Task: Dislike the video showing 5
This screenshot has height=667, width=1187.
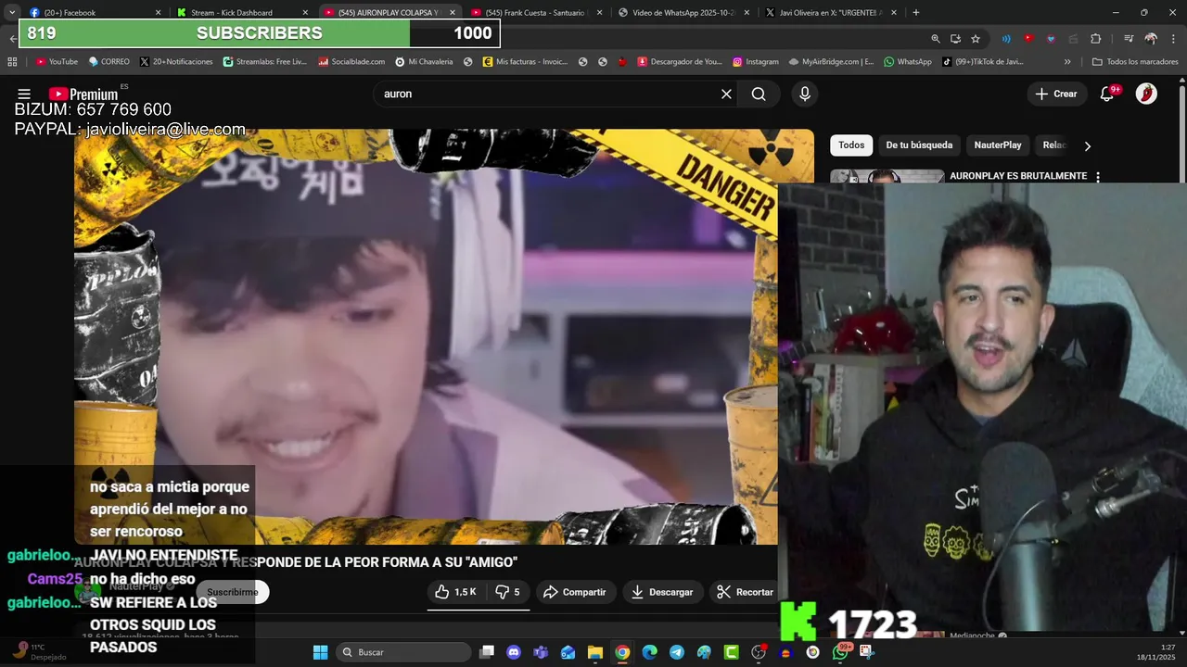Action: tap(508, 592)
